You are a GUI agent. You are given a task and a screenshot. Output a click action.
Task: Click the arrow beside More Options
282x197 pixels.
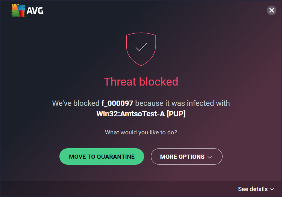click(x=210, y=157)
